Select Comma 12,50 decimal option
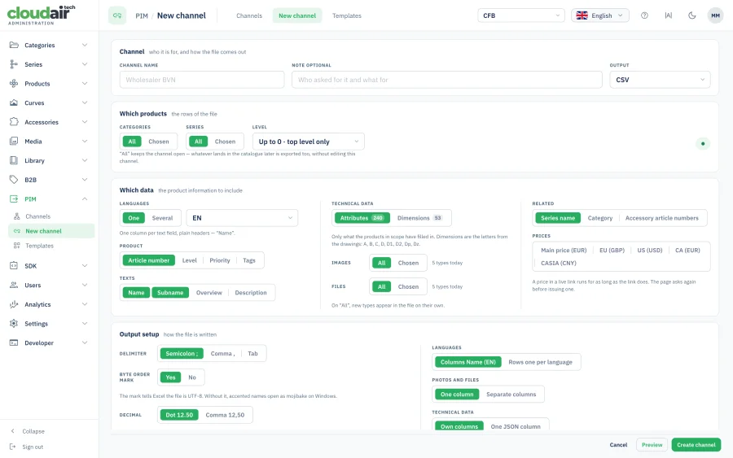Screen dimensions: 733x458 click(225, 415)
